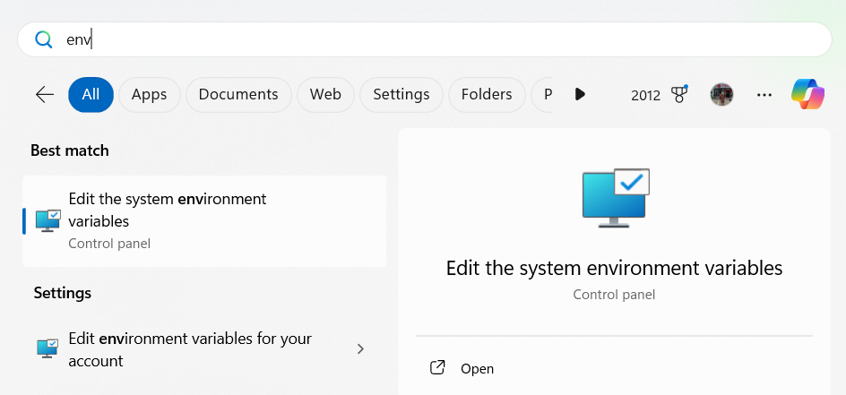The height and width of the screenshot is (395, 846).
Task: Open Edit environment variables for your account
Action: pyautogui.click(x=204, y=349)
